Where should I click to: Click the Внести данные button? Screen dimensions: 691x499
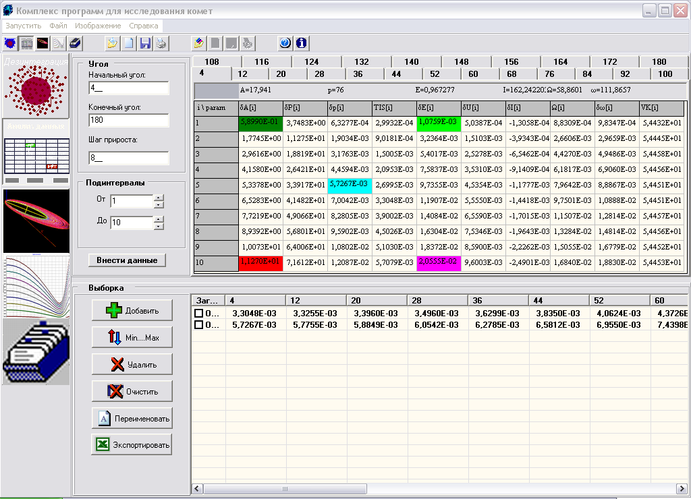[127, 260]
